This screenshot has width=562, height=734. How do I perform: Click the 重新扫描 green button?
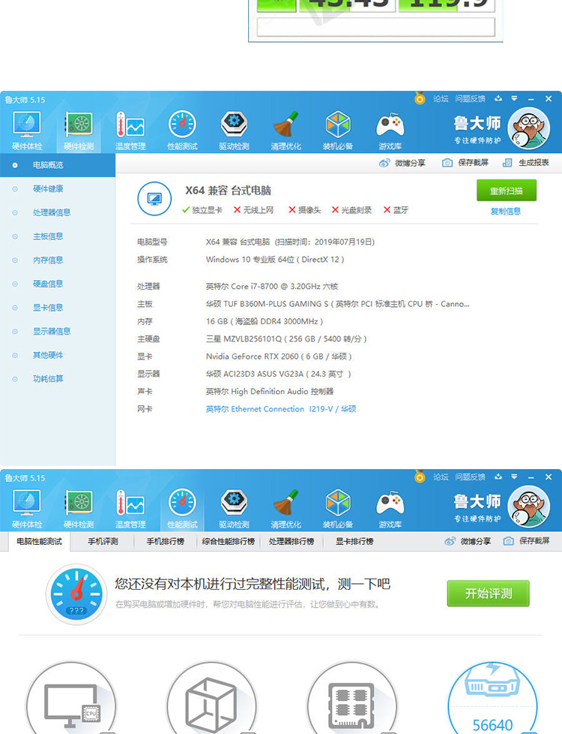pyautogui.click(x=507, y=191)
